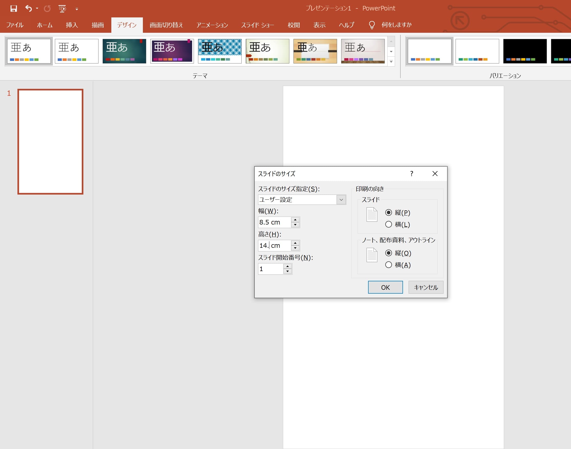Select 縦(P) portrait slide orientation
571x449 pixels.
pos(388,212)
